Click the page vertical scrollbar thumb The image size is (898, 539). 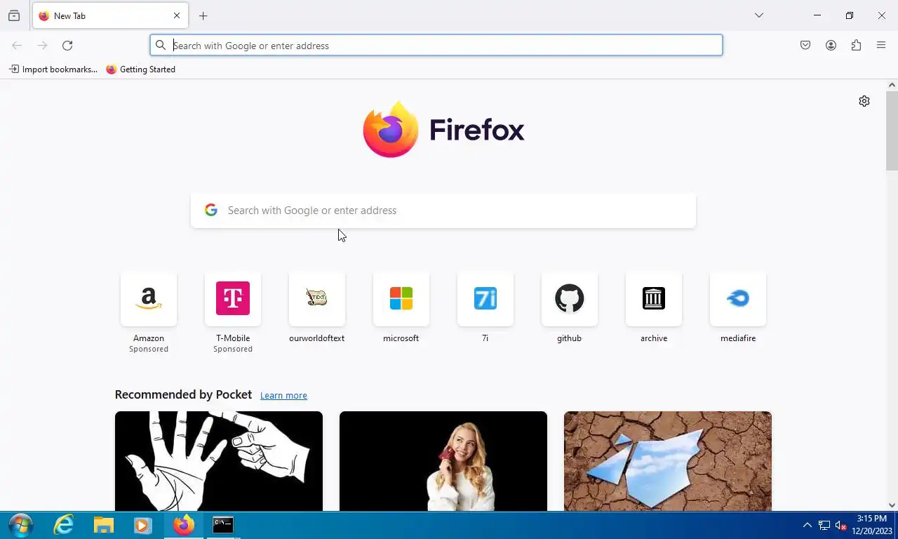(892, 131)
